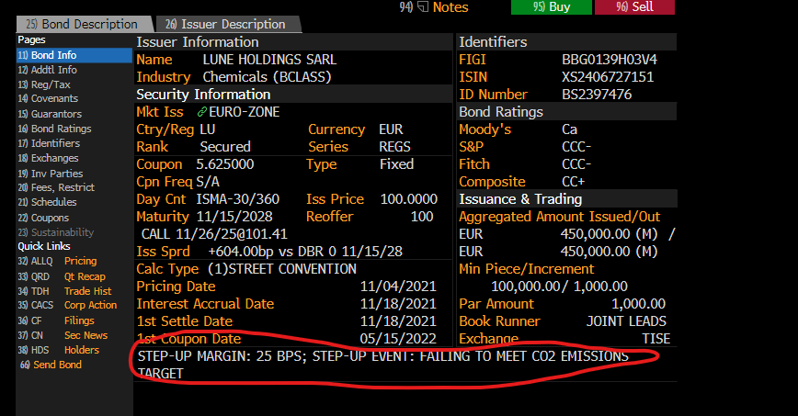Screen dimensions: 798x416
Task: Click the EURO-ZONE market issue value
Action: click(245, 112)
